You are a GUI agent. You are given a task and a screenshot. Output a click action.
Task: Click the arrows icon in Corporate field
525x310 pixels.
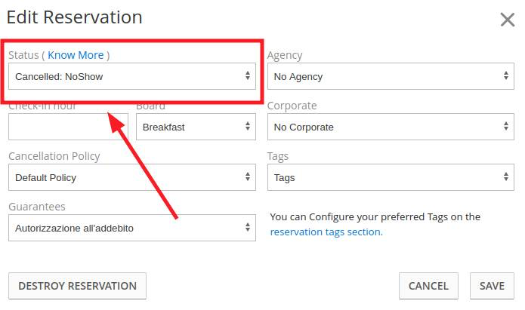[506, 126]
